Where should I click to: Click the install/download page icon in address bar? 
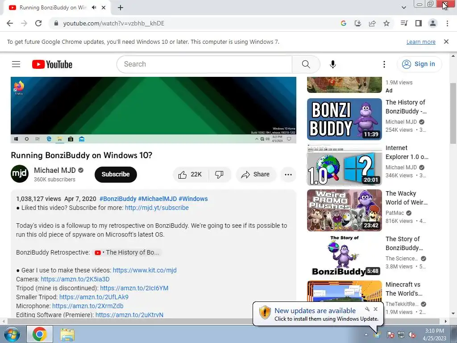click(x=357, y=23)
